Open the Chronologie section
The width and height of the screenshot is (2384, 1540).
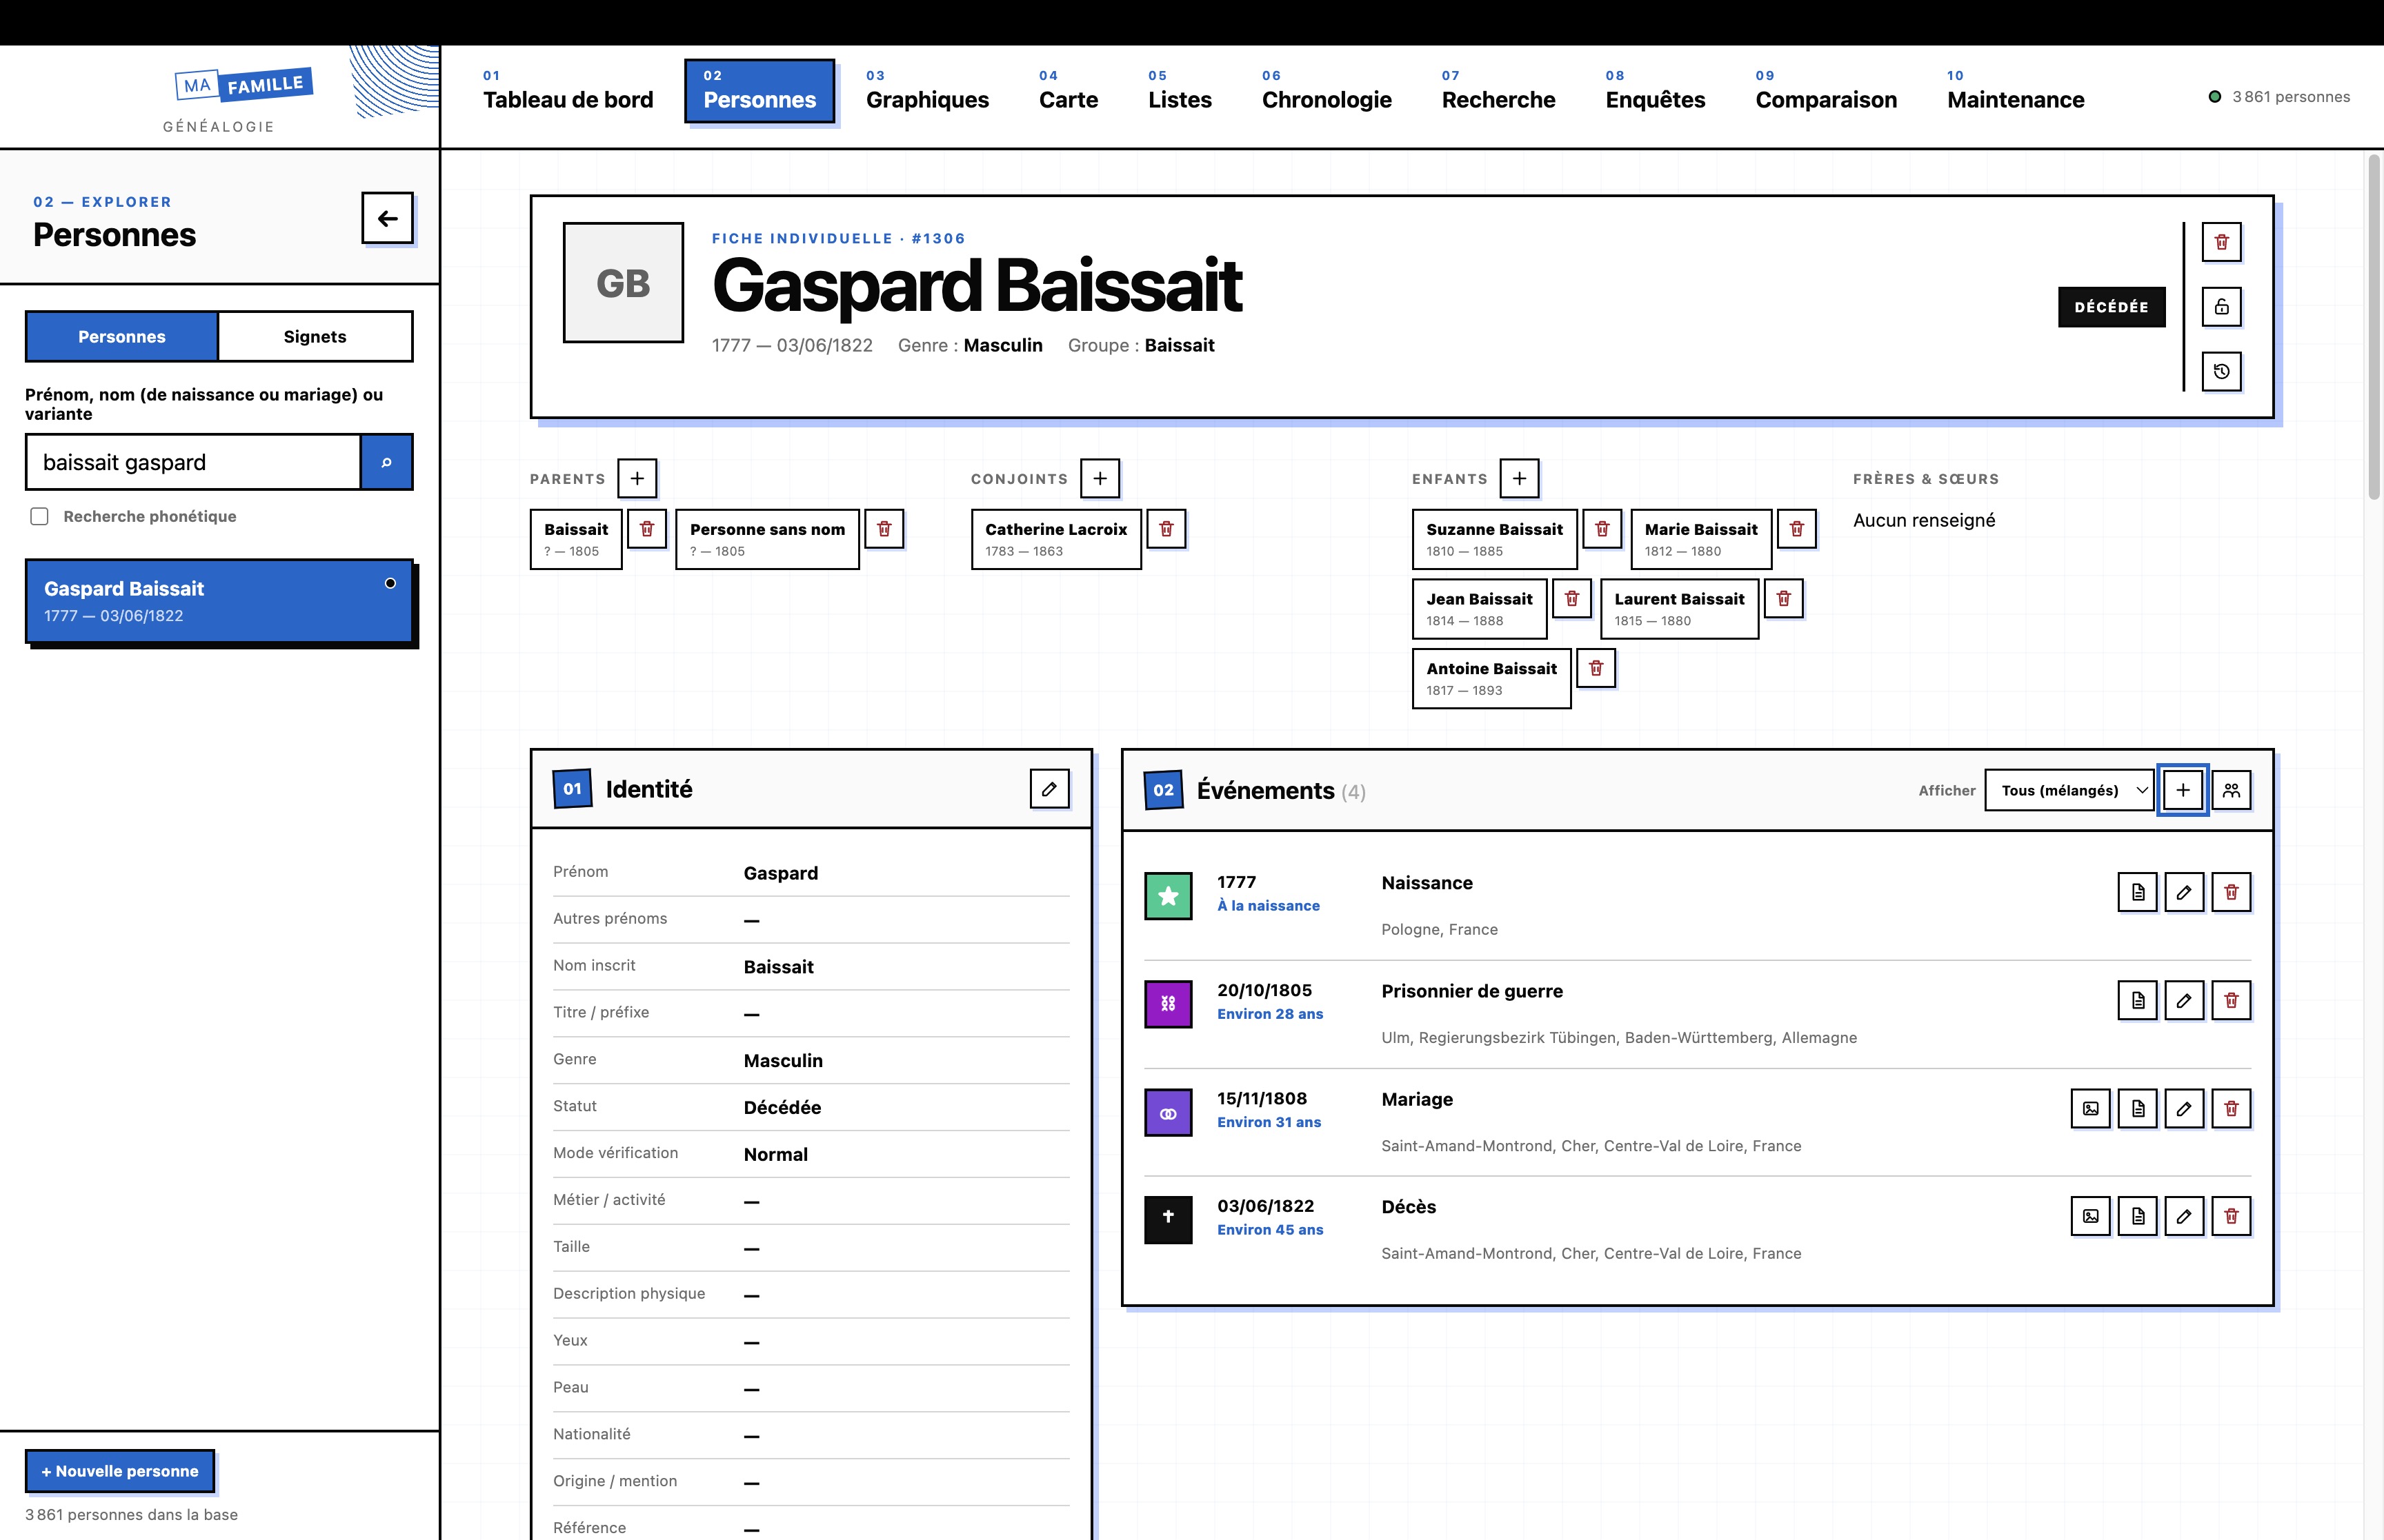point(1327,91)
